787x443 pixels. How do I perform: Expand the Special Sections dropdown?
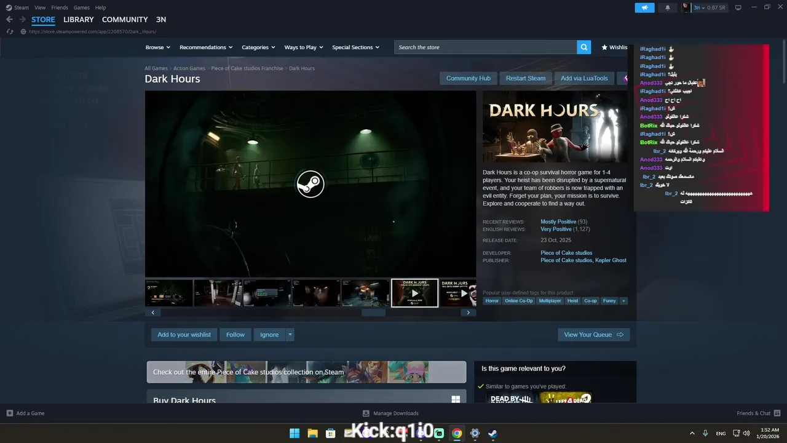356,47
